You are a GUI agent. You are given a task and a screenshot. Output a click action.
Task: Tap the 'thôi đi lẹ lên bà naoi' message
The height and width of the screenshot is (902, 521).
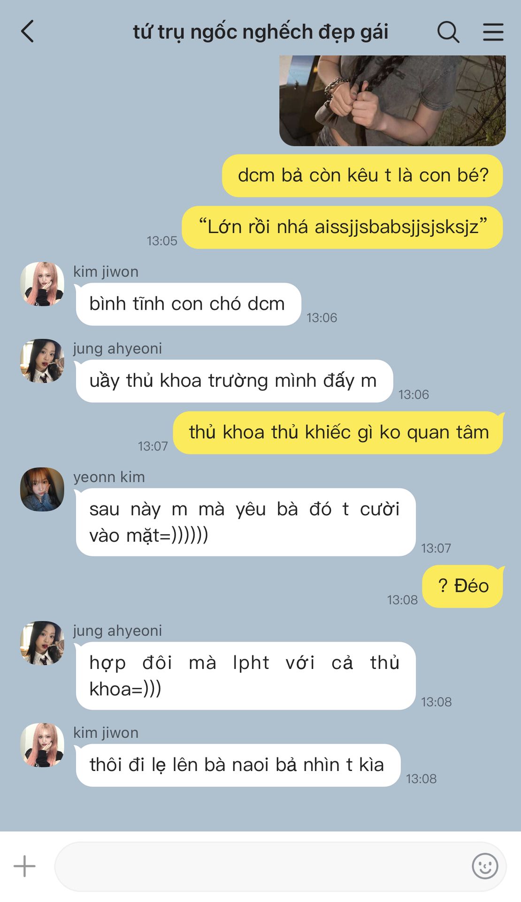pos(238,765)
